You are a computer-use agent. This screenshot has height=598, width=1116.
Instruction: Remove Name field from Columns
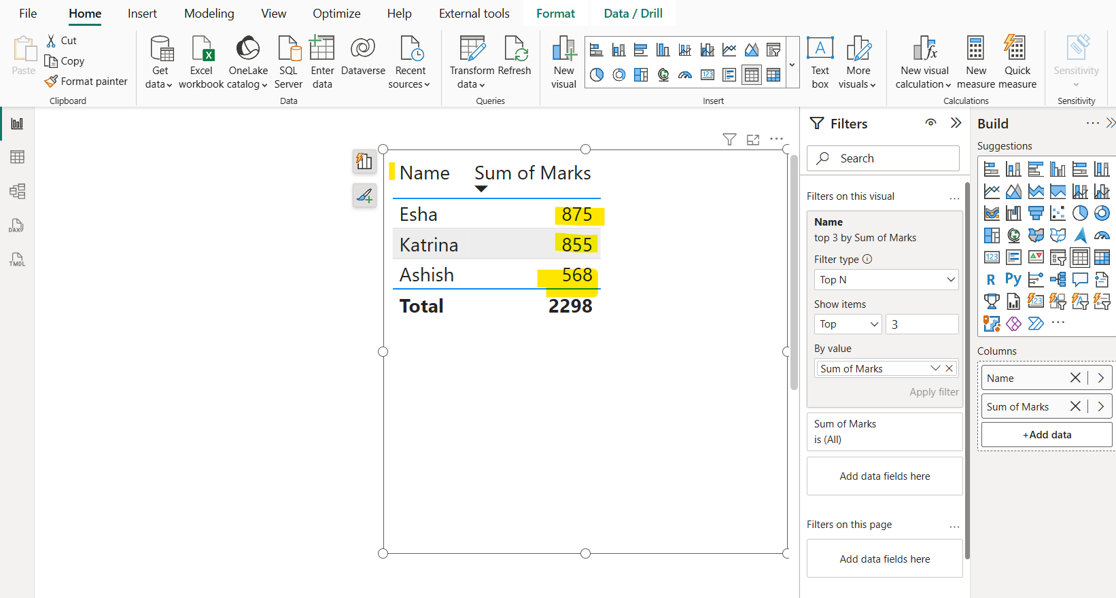1075,378
